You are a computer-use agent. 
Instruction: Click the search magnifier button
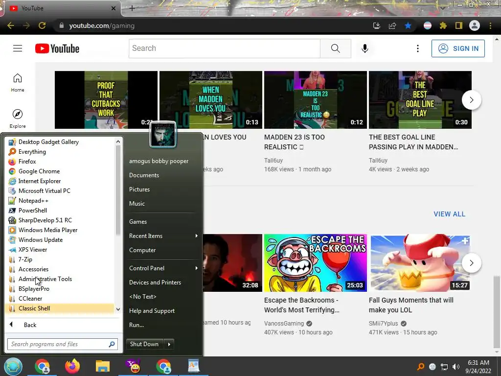coord(336,48)
